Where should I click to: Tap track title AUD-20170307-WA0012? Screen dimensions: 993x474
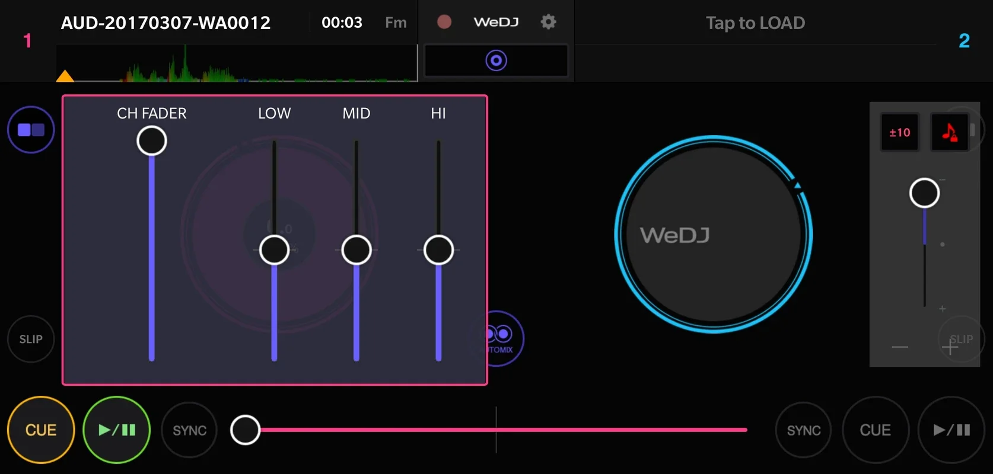(165, 23)
